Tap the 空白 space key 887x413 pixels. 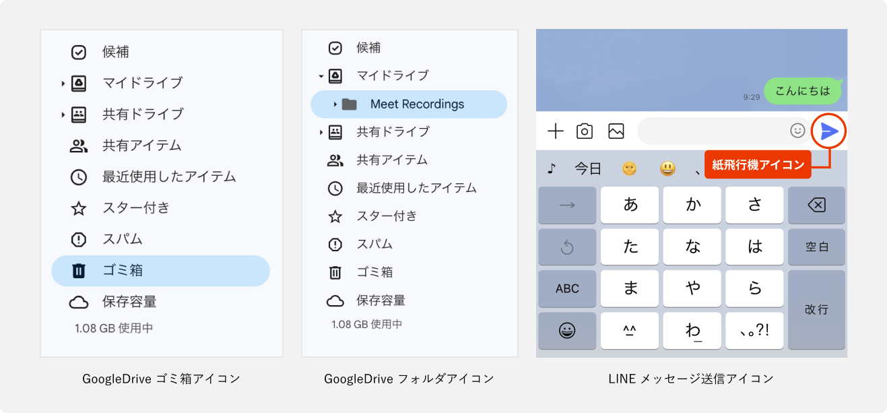point(816,247)
